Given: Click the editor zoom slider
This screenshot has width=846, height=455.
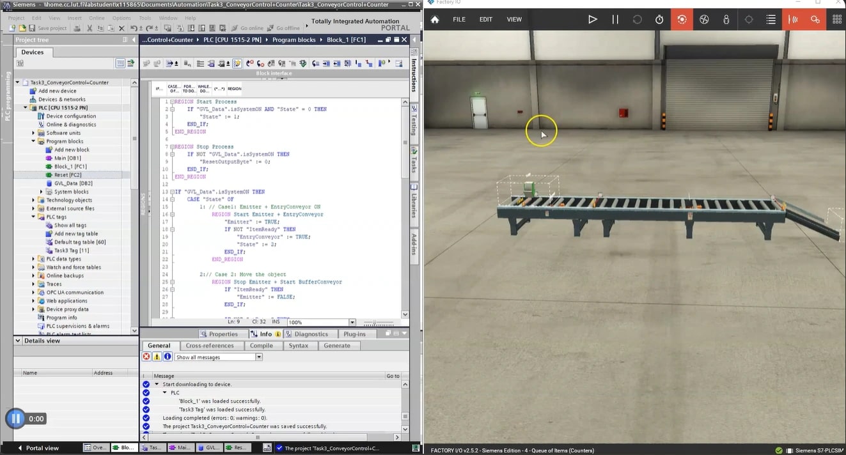Looking at the screenshot, I should [x=379, y=323].
